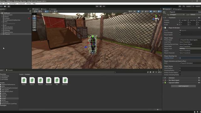Expand the PlayerAI object in Hierarchy
Image resolution: width=201 pixels, height=113 pixels.
click(2, 34)
